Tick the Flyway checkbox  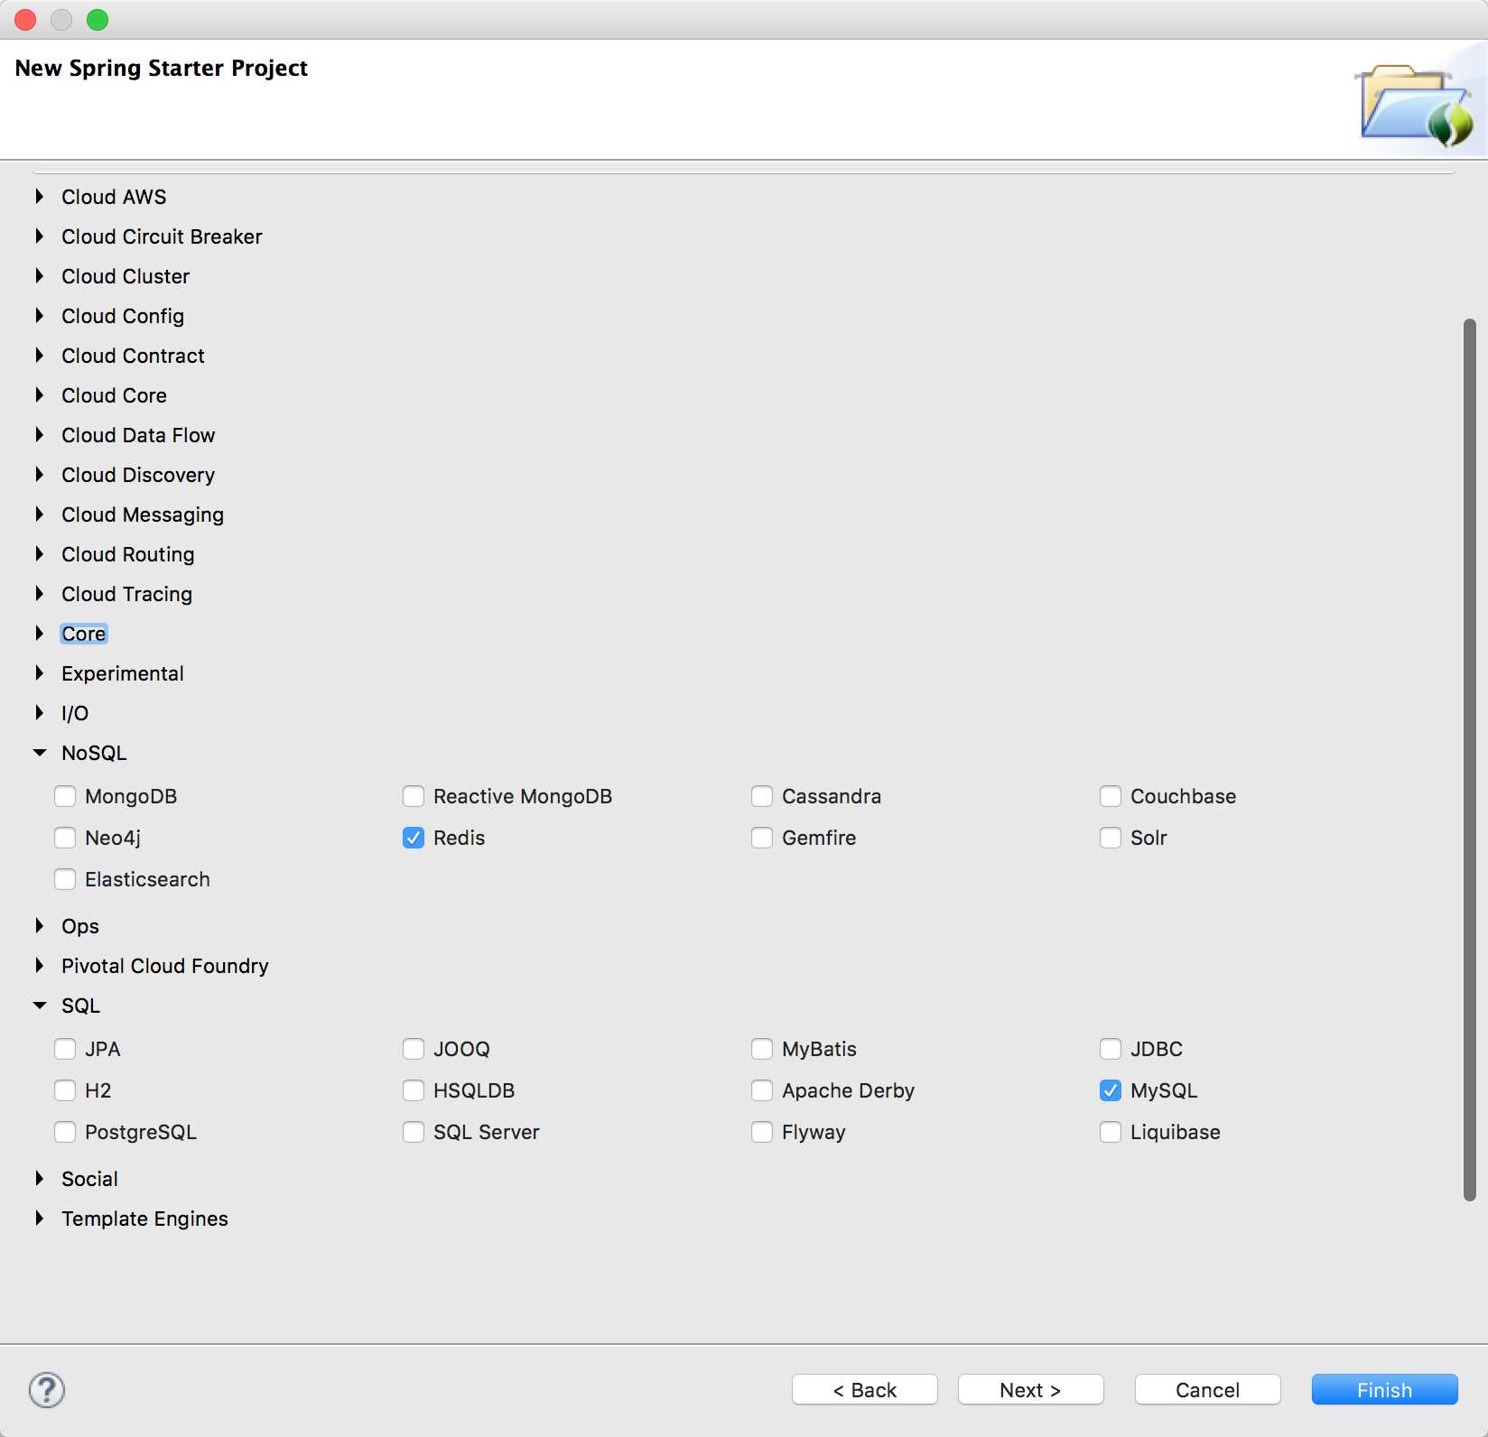pyautogui.click(x=762, y=1132)
